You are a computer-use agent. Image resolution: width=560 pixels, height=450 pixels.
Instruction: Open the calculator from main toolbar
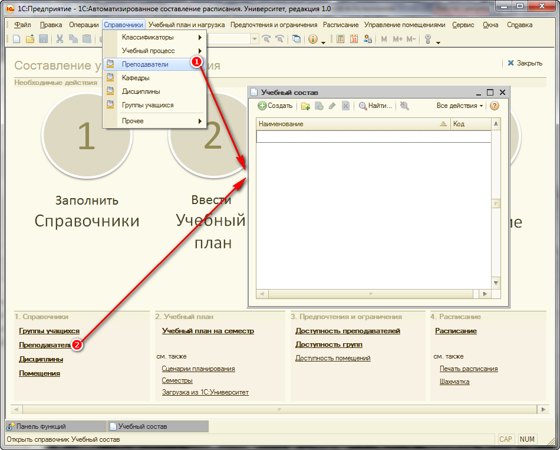point(341,39)
